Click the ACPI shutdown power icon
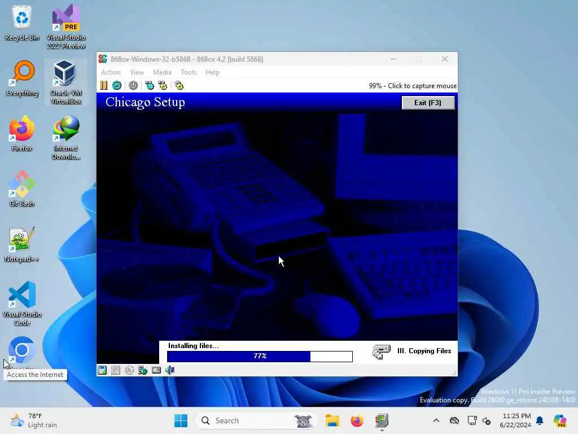 (133, 86)
